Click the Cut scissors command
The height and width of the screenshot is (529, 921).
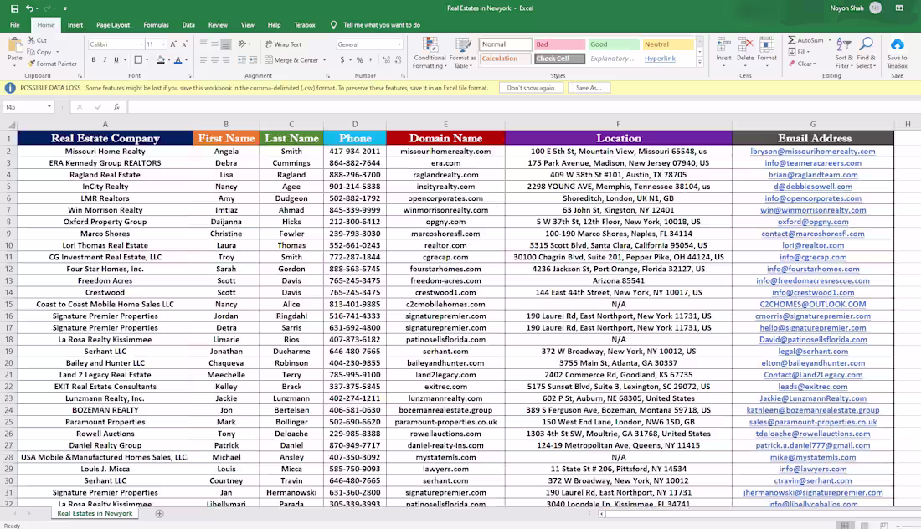coord(38,40)
